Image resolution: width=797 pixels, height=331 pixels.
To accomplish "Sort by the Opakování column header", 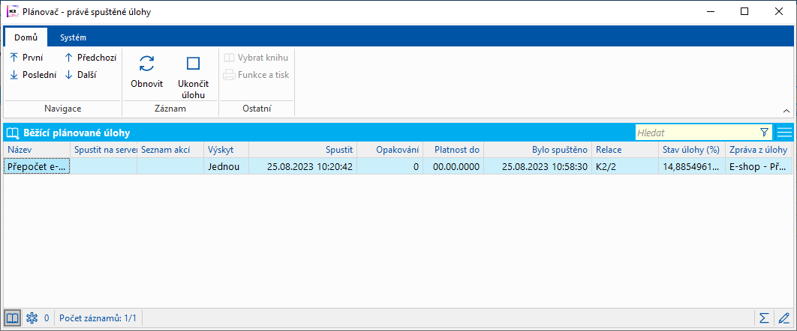I will coord(389,150).
